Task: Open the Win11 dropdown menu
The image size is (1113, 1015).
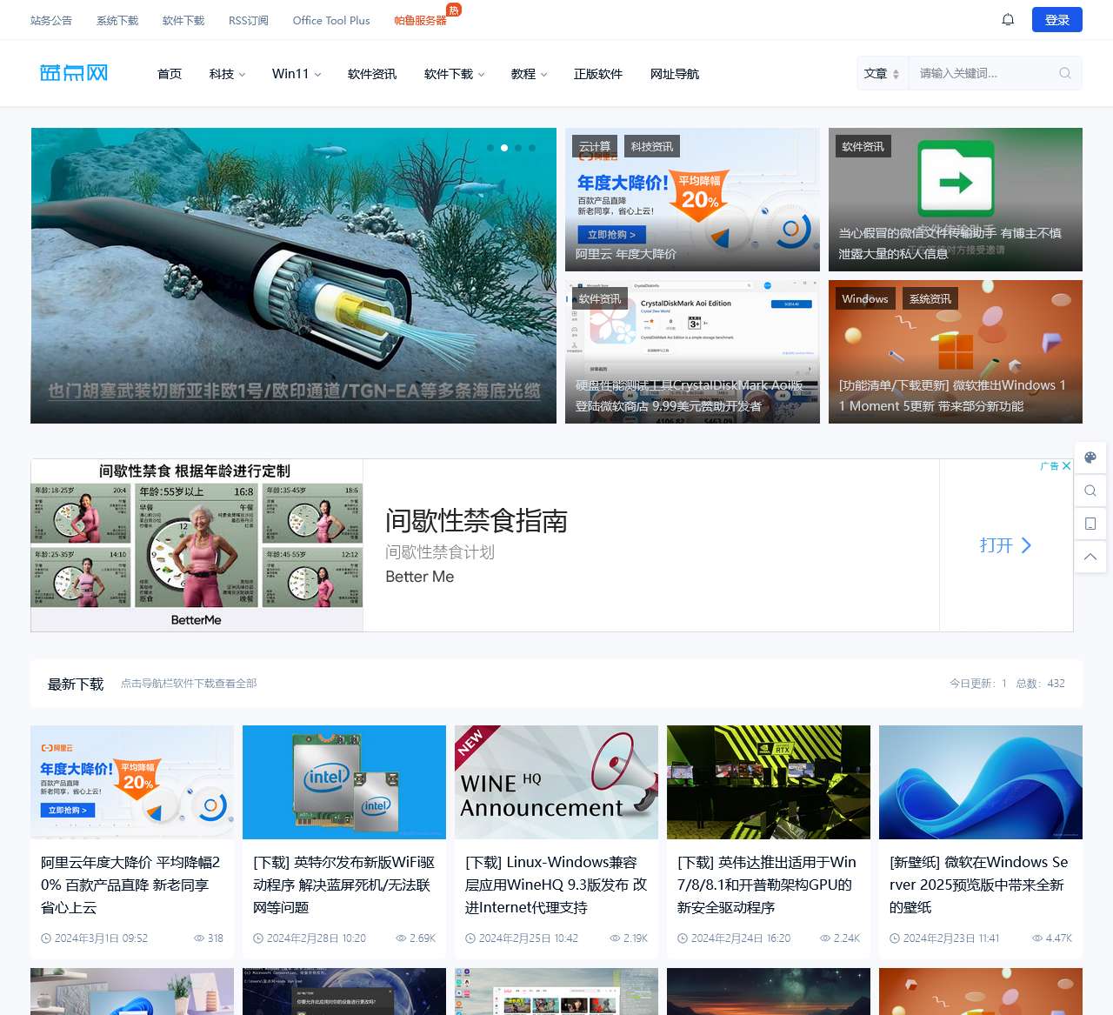Action: [x=296, y=74]
